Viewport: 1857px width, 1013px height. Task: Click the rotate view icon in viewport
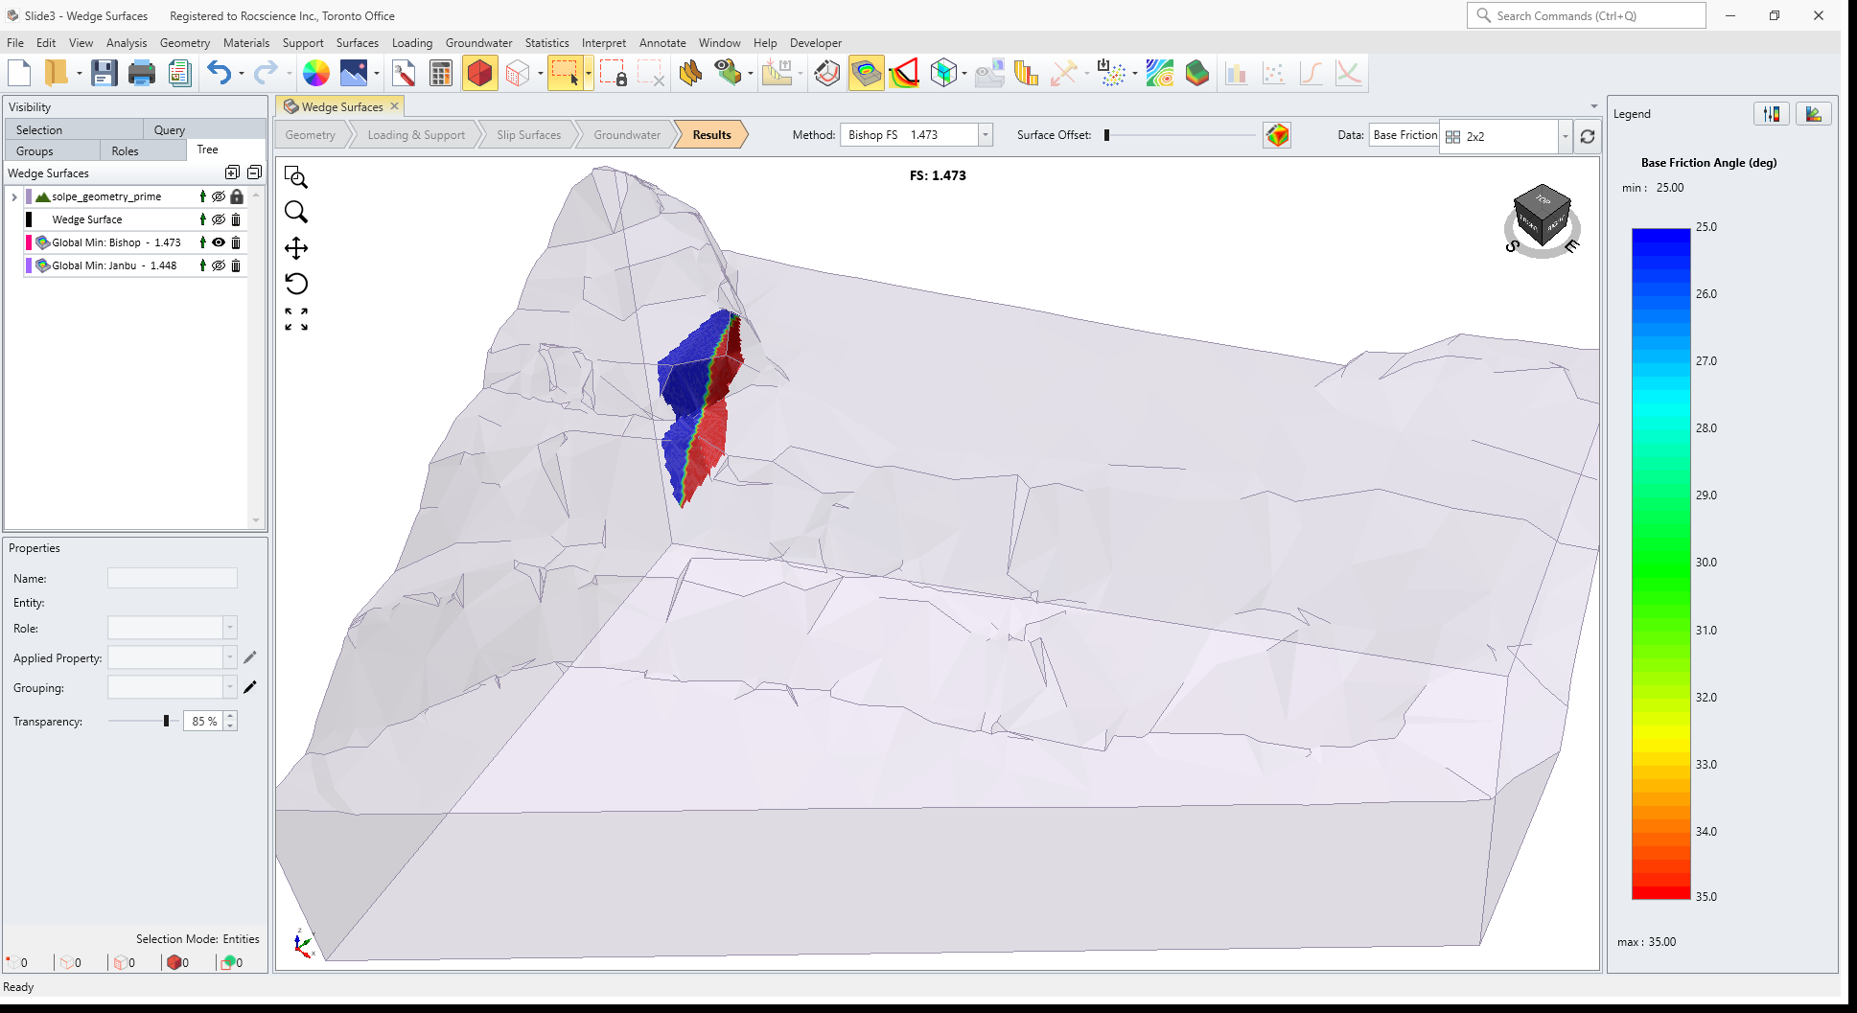click(x=296, y=284)
